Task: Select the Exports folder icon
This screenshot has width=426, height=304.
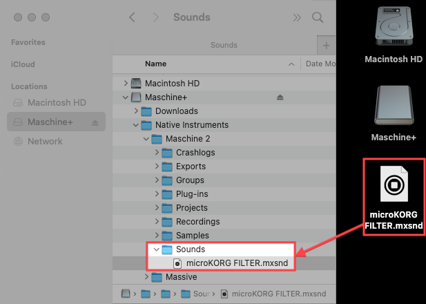Action: click(x=167, y=167)
